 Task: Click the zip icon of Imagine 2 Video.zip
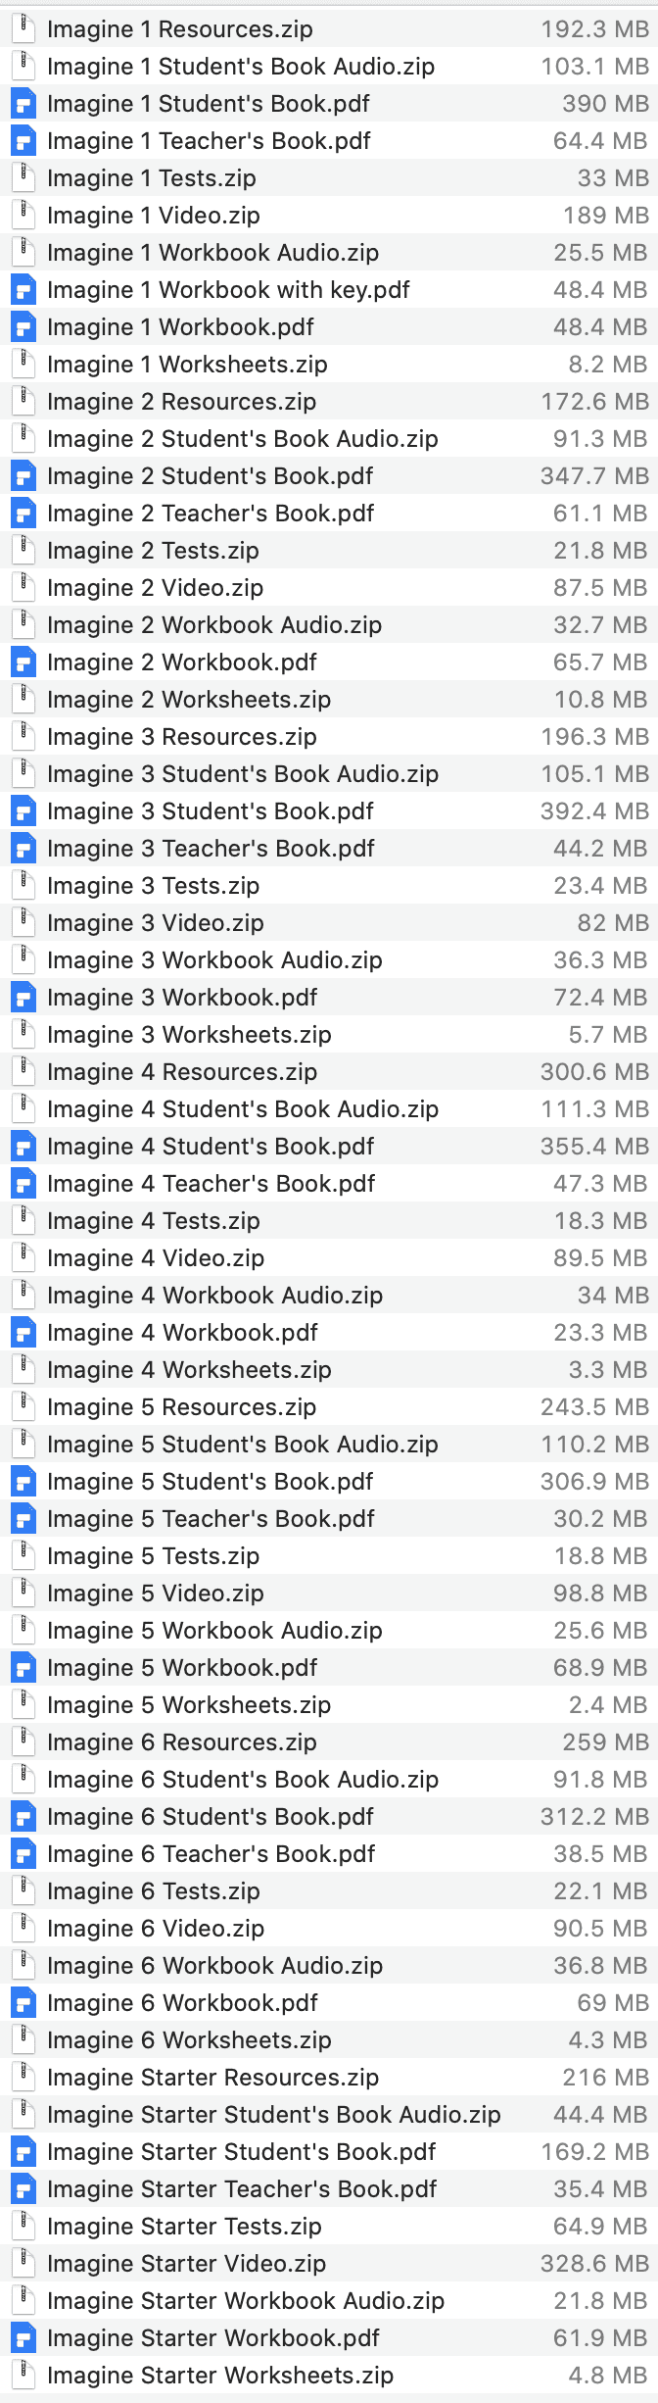[23, 588]
